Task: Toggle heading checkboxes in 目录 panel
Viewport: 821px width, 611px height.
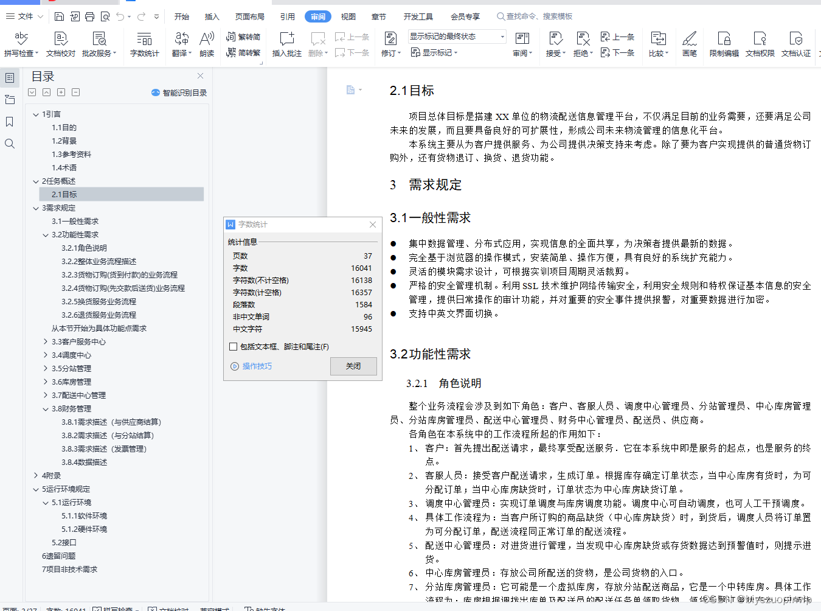Action: point(32,92)
